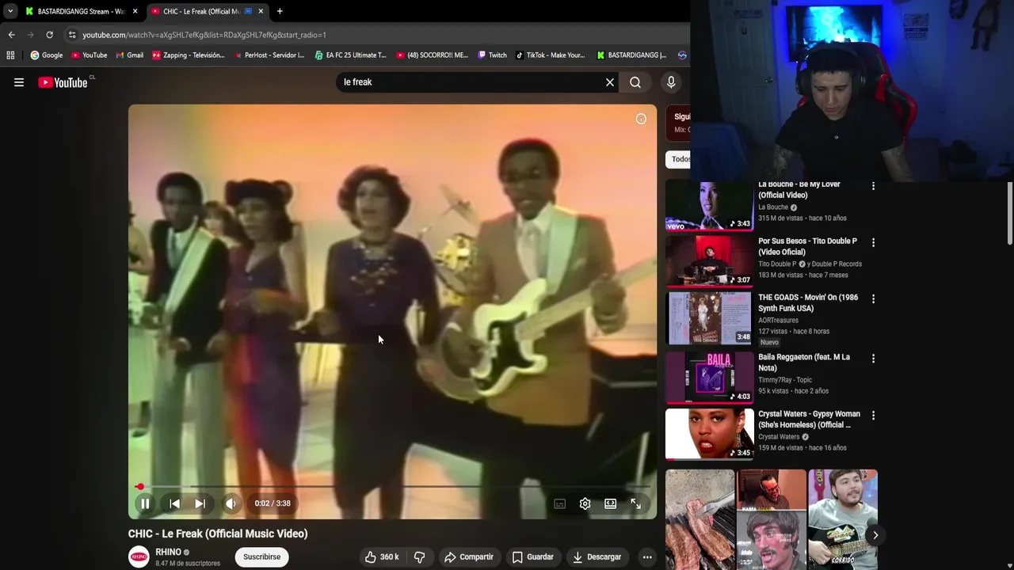The width and height of the screenshot is (1014, 570).
Task: Open options for THE GOADS video
Action: [873, 299]
